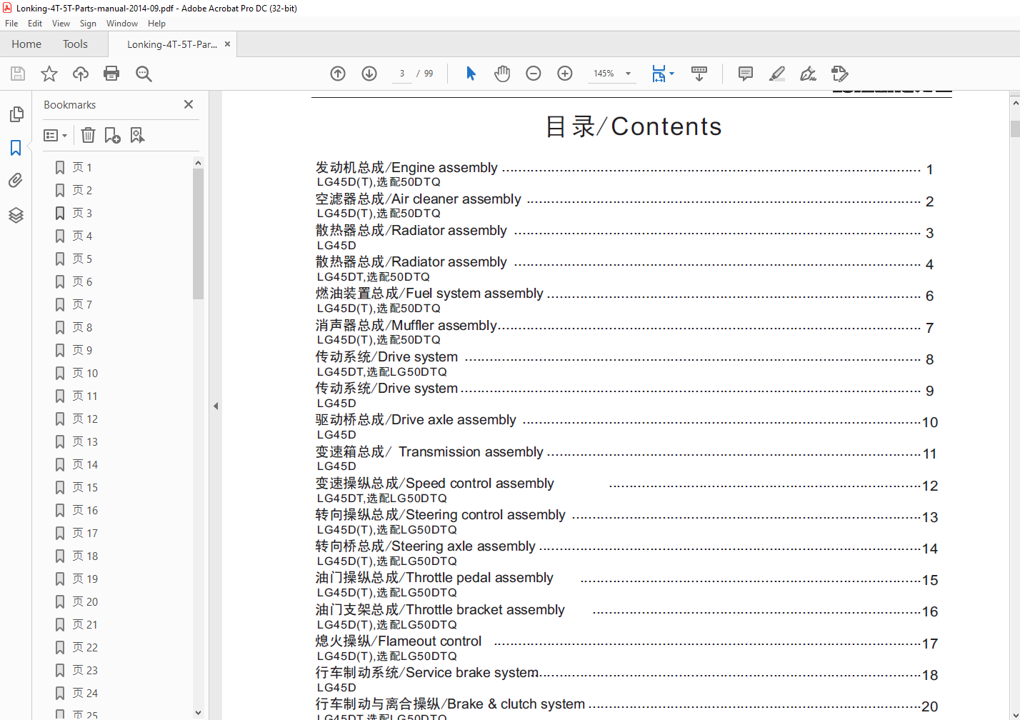Click the Engine assembly contents entry
Screen dimensions: 1020x720
tap(624, 168)
